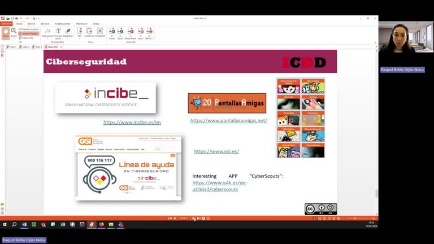Expand the PDF create dropdown arrow

click(80, 38)
